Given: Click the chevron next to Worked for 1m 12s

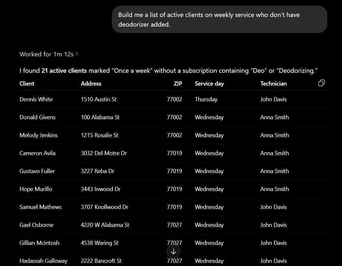Looking at the screenshot, I should pos(77,54).
